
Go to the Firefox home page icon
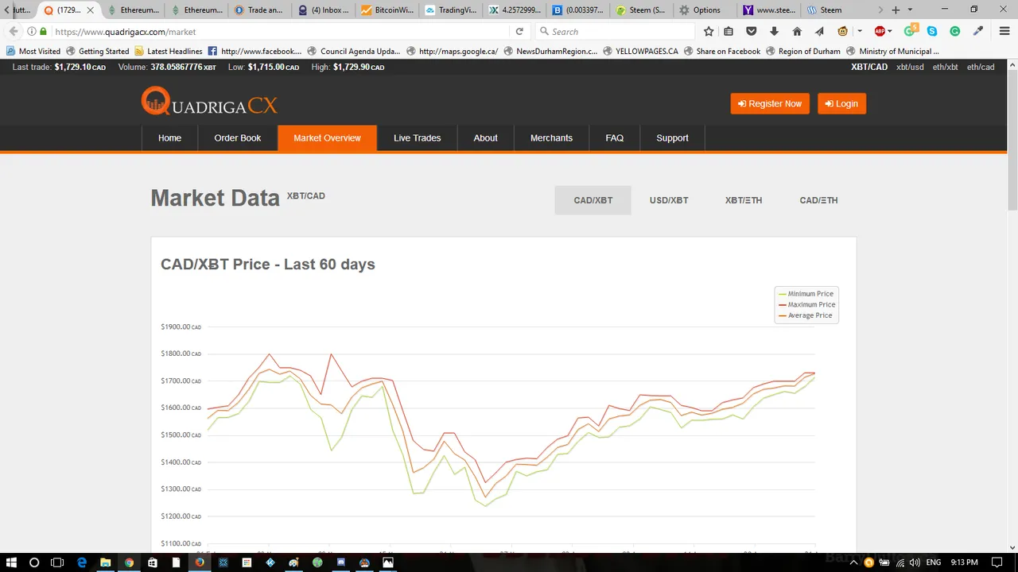tap(797, 32)
